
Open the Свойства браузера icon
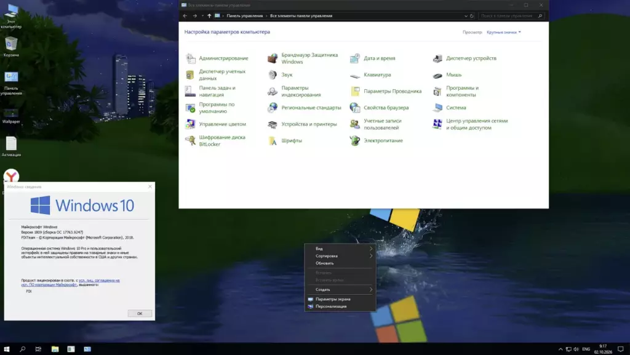(x=355, y=108)
